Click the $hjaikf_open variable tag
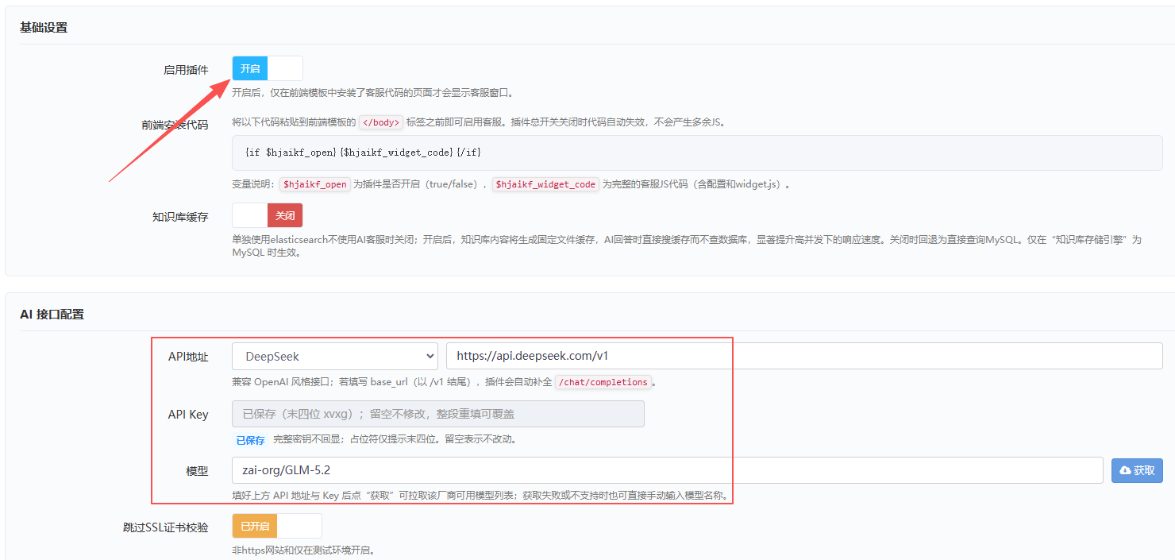Image resolution: width=1175 pixels, height=560 pixels. click(x=315, y=184)
